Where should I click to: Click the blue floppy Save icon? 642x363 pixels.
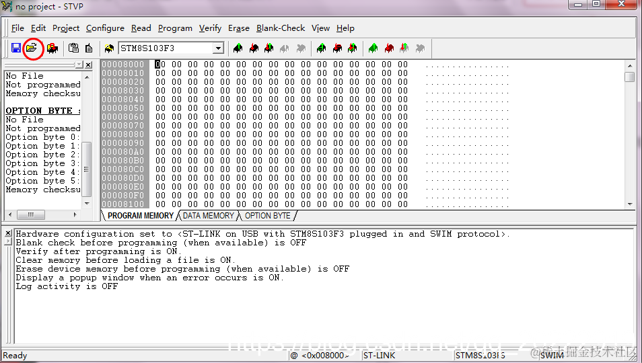pyautogui.click(x=16, y=48)
